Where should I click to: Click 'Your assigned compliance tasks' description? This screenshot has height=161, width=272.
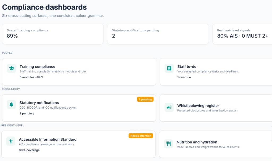point(208,71)
